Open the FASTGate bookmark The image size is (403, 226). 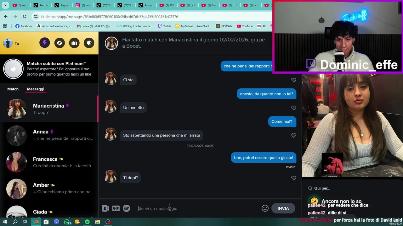(224, 26)
